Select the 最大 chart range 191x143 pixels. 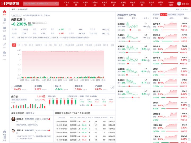pyautogui.click(x=60, y=45)
